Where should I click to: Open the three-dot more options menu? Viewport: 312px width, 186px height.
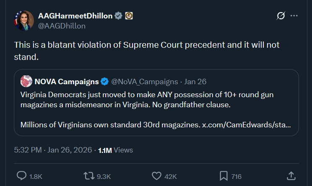tap(294, 16)
